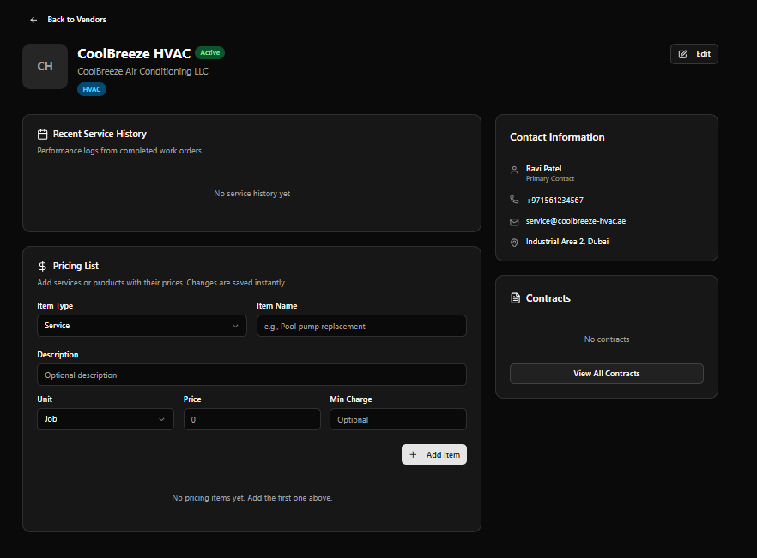Click the CH vendor avatar
757x558 pixels.
tap(45, 66)
